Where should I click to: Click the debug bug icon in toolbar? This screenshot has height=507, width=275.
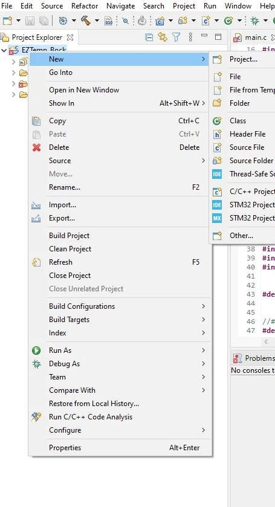pyautogui.click(x=255, y=21)
